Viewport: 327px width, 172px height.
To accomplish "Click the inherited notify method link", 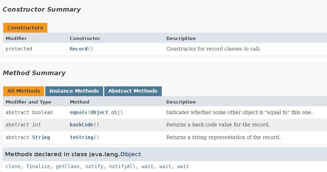I will pyautogui.click(x=94, y=166).
